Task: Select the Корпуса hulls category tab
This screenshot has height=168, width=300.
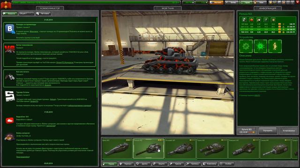Action: [126, 164]
